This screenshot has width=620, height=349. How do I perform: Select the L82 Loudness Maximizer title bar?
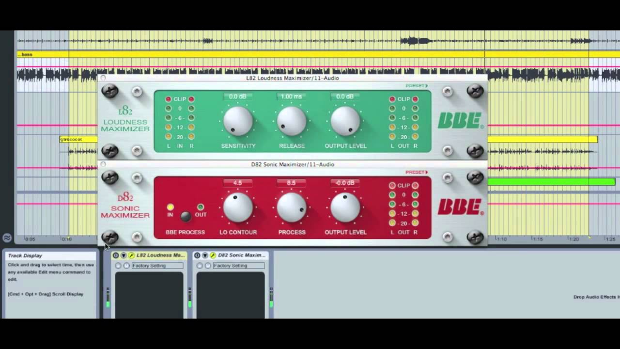coord(292,78)
